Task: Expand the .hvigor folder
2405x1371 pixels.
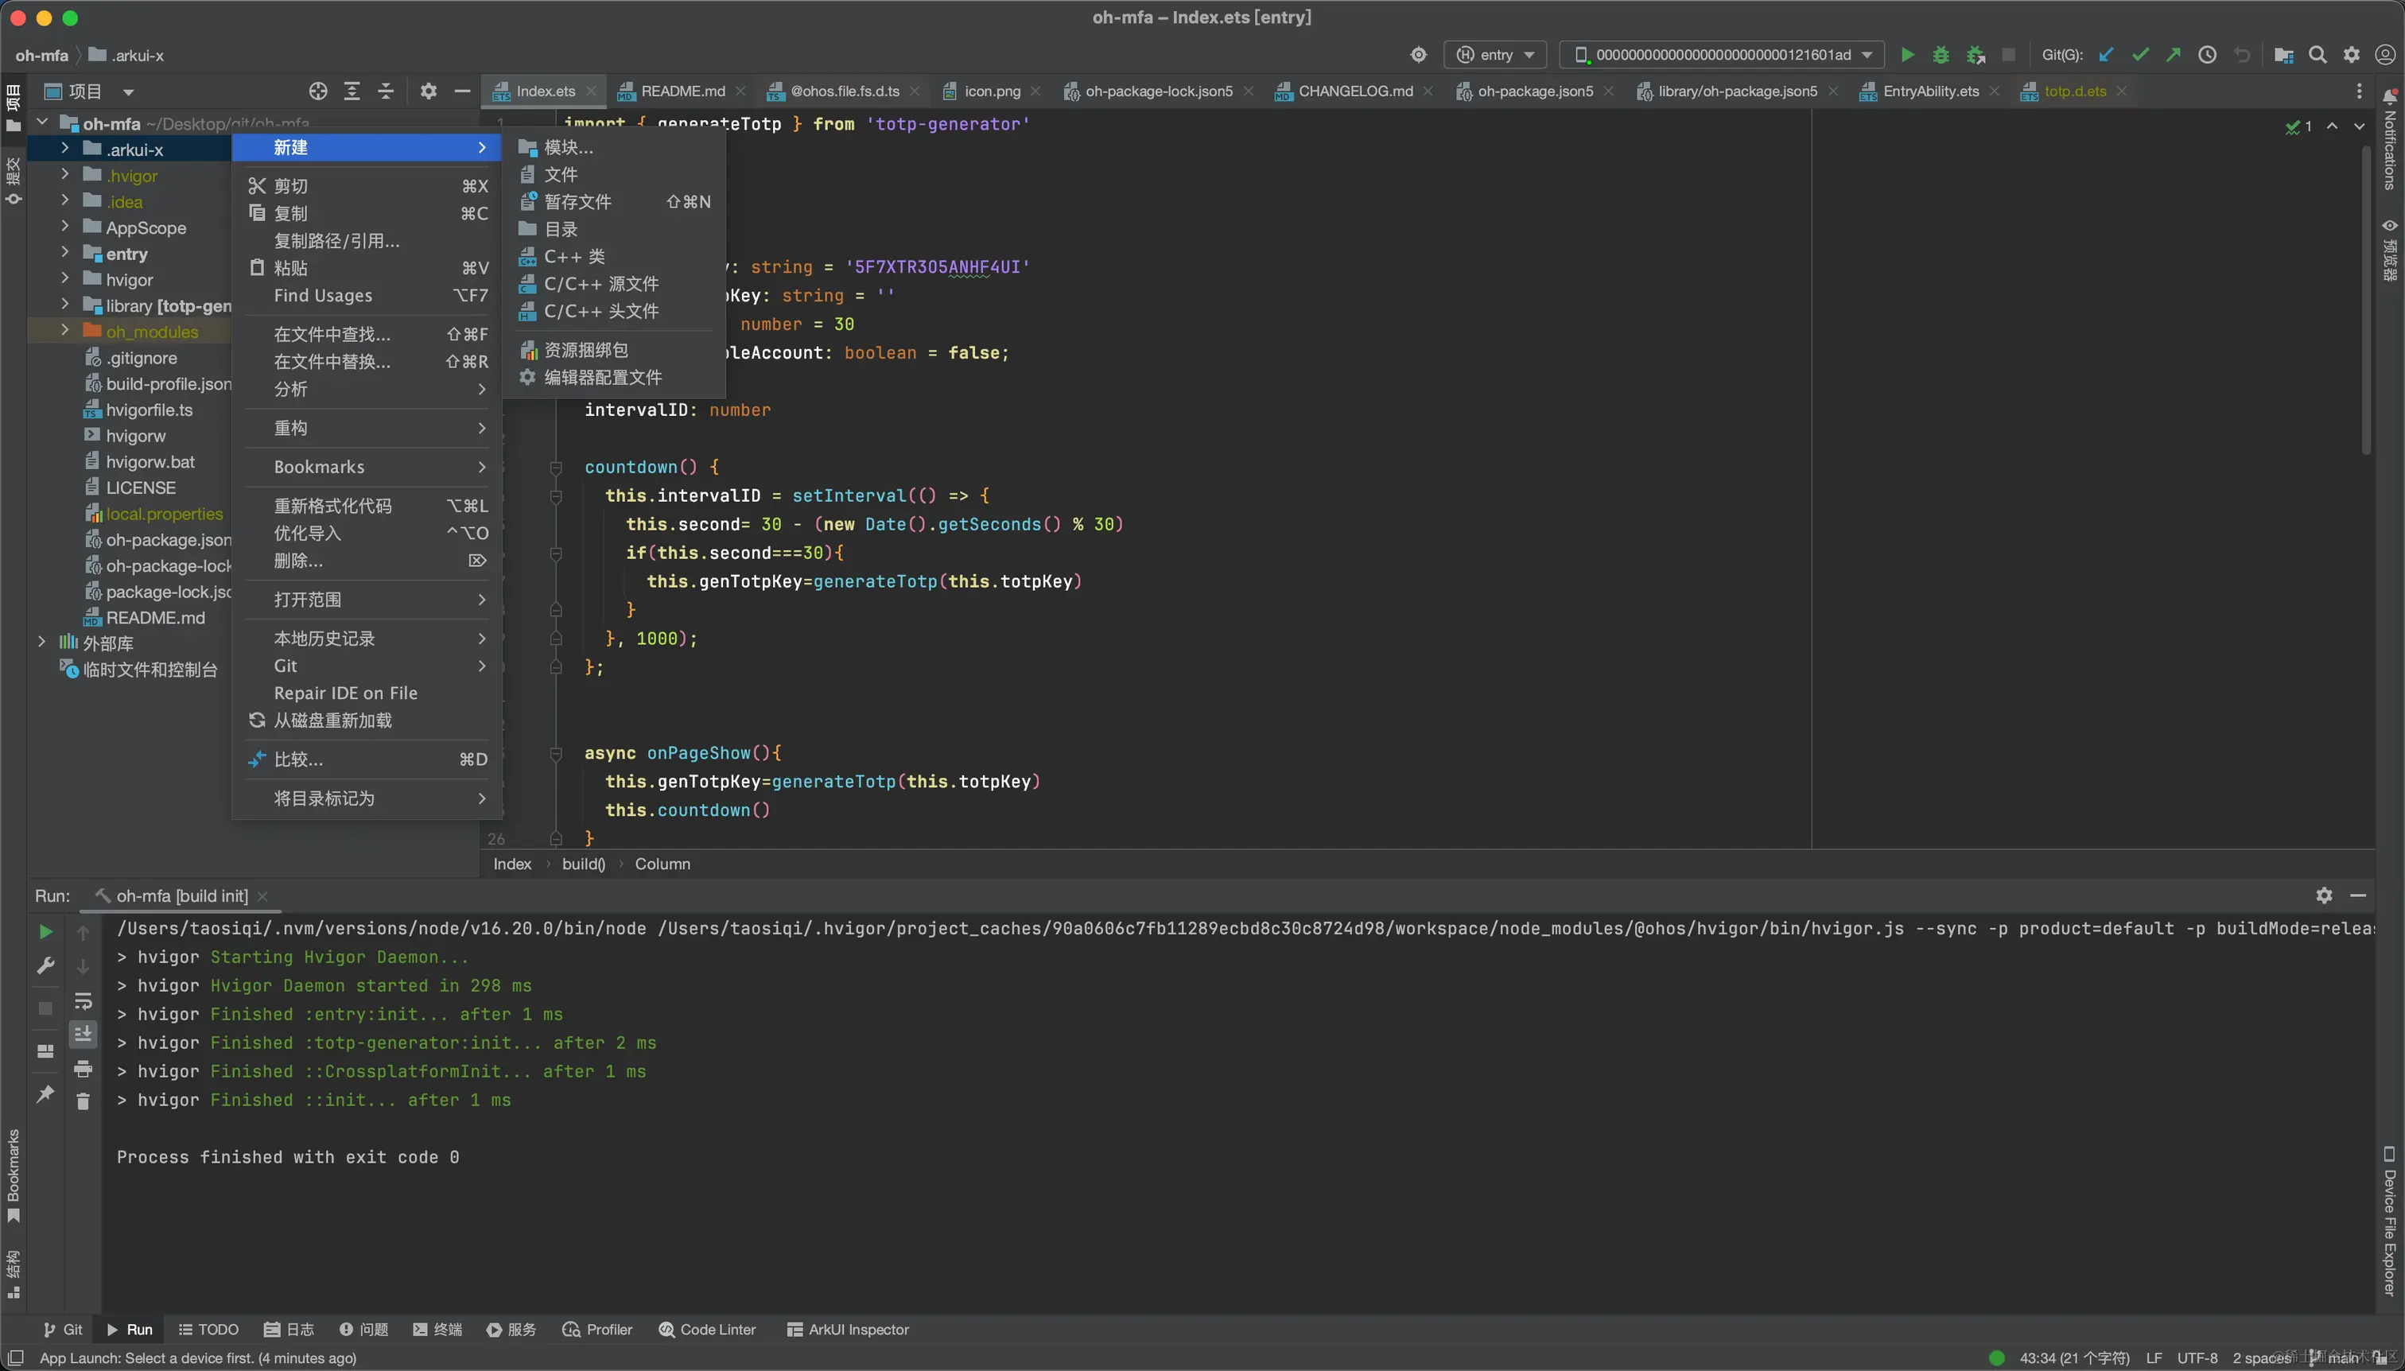Action: (65, 174)
